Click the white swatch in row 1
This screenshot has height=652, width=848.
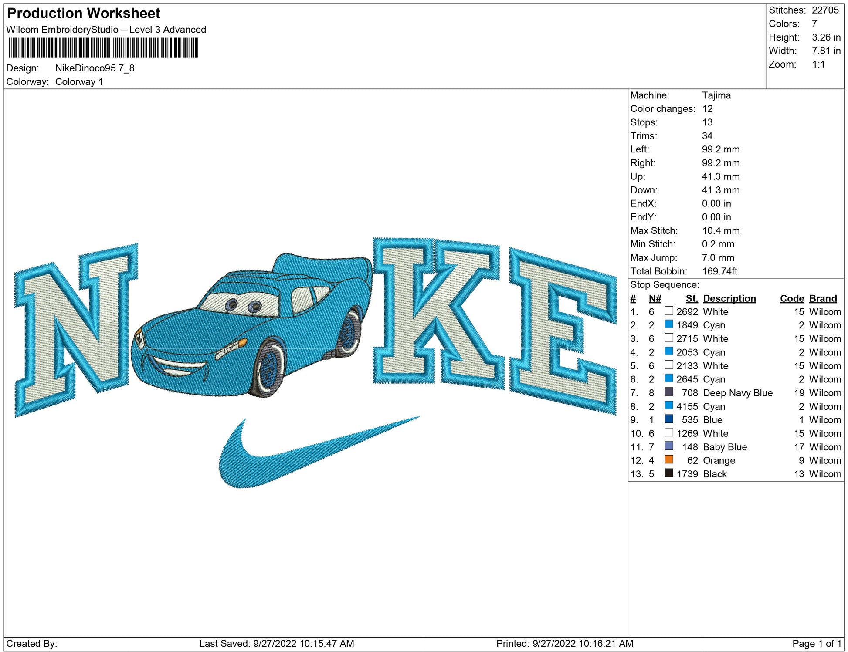[x=668, y=311]
